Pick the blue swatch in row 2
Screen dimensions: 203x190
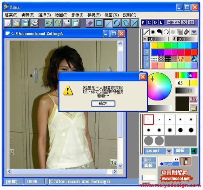coord(155,52)
